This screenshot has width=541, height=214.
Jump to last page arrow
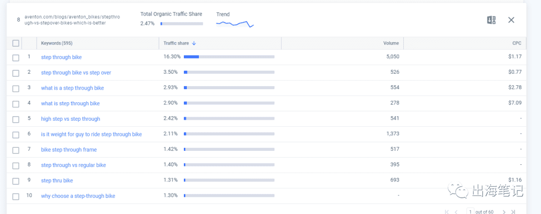(513, 212)
